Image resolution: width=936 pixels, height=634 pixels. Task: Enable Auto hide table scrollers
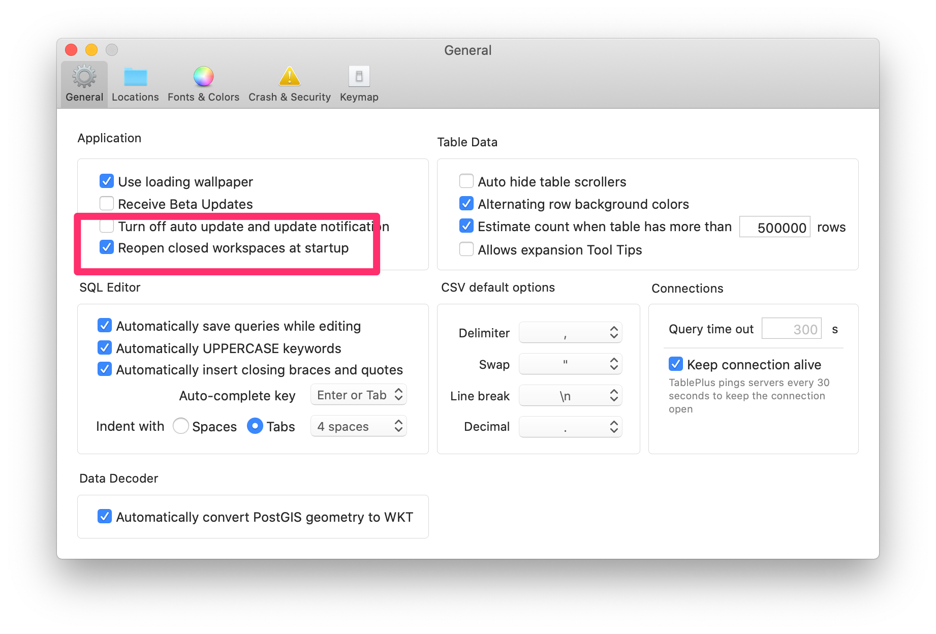[x=466, y=181]
